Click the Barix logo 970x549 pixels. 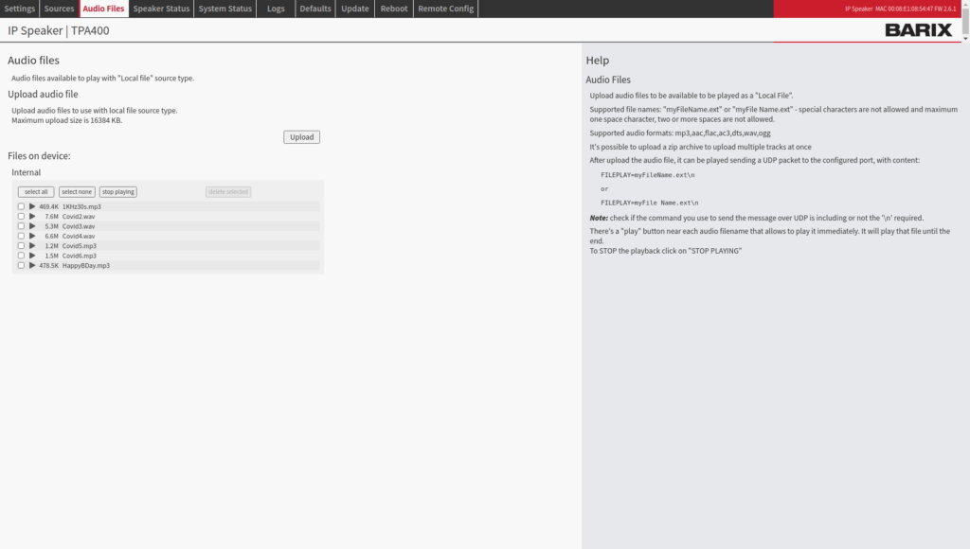[918, 30]
